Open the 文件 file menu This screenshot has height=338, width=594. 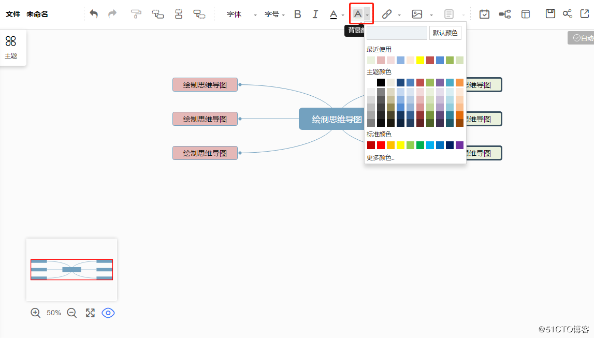13,14
